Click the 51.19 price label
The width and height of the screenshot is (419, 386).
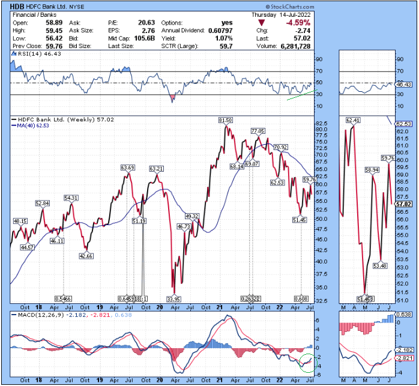pos(139,221)
